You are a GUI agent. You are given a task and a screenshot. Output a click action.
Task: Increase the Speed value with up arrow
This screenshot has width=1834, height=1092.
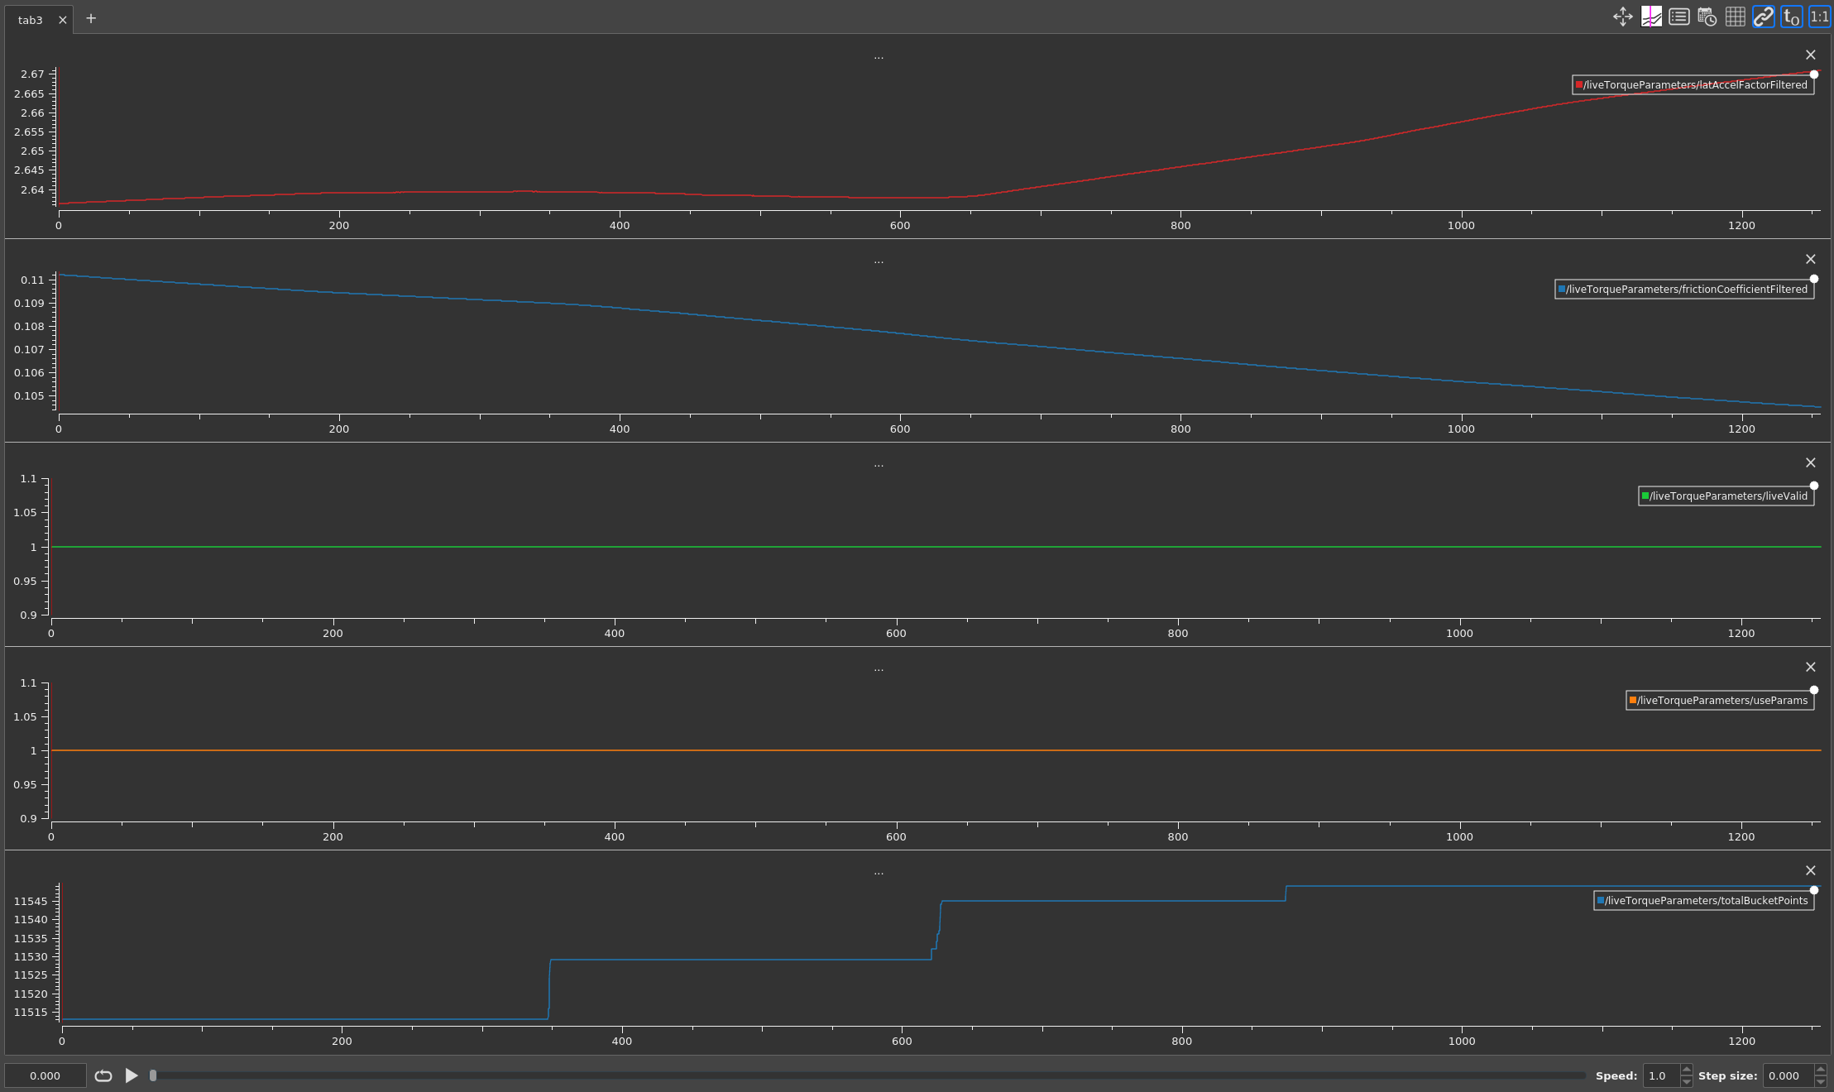1687,1070
